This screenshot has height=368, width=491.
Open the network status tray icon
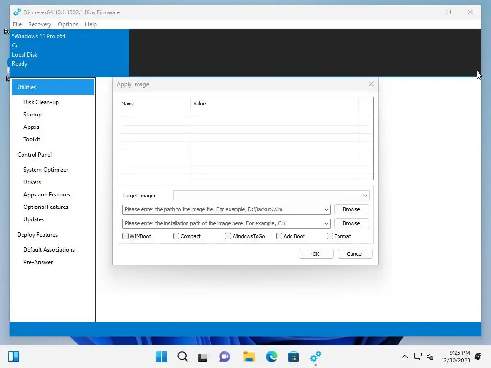[x=418, y=356]
